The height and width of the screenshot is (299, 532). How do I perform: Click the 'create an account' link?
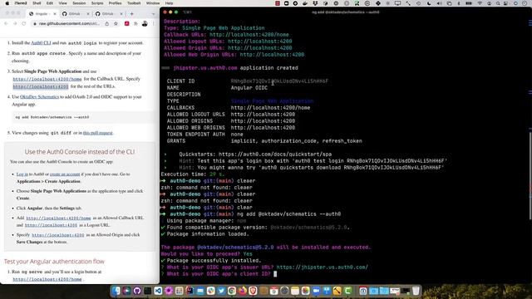[65, 174]
